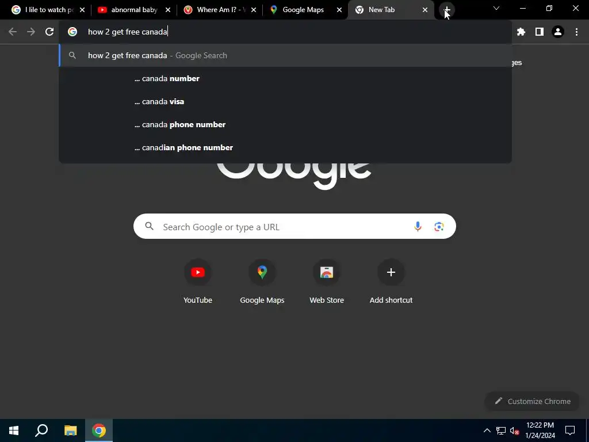This screenshot has width=589, height=442.
Task: Open Google Lens image search icon
Action: 439,227
